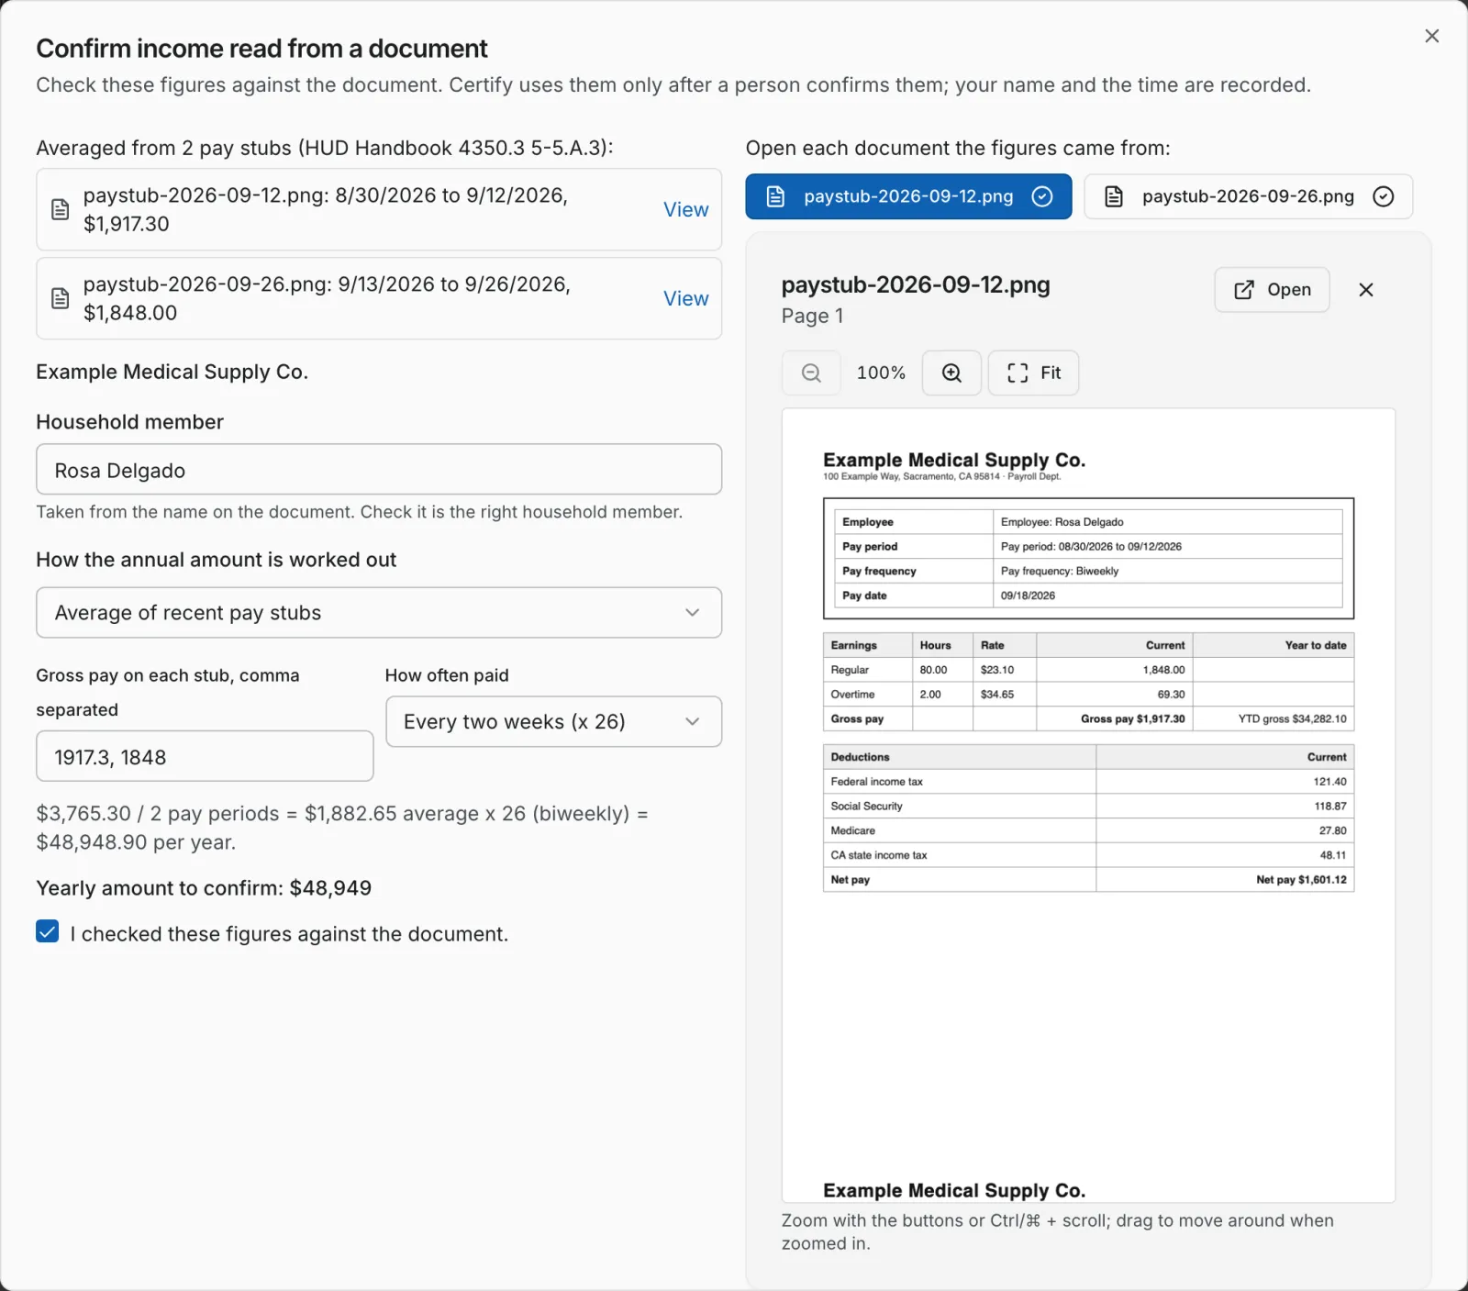The height and width of the screenshot is (1291, 1468).
Task: Edit the Household member name field
Action: [379, 470]
